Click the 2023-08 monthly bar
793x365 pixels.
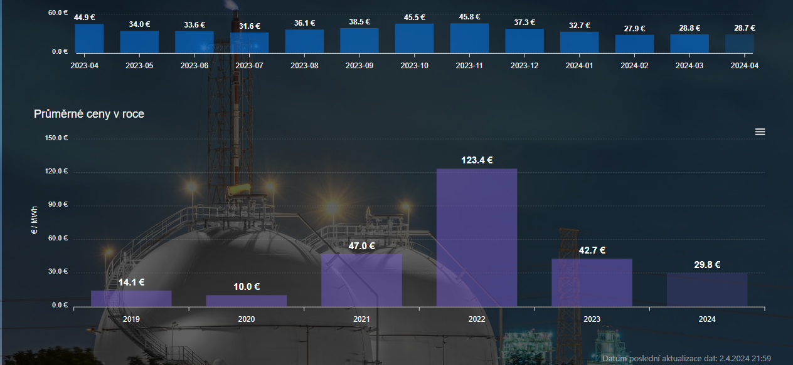[x=304, y=41]
